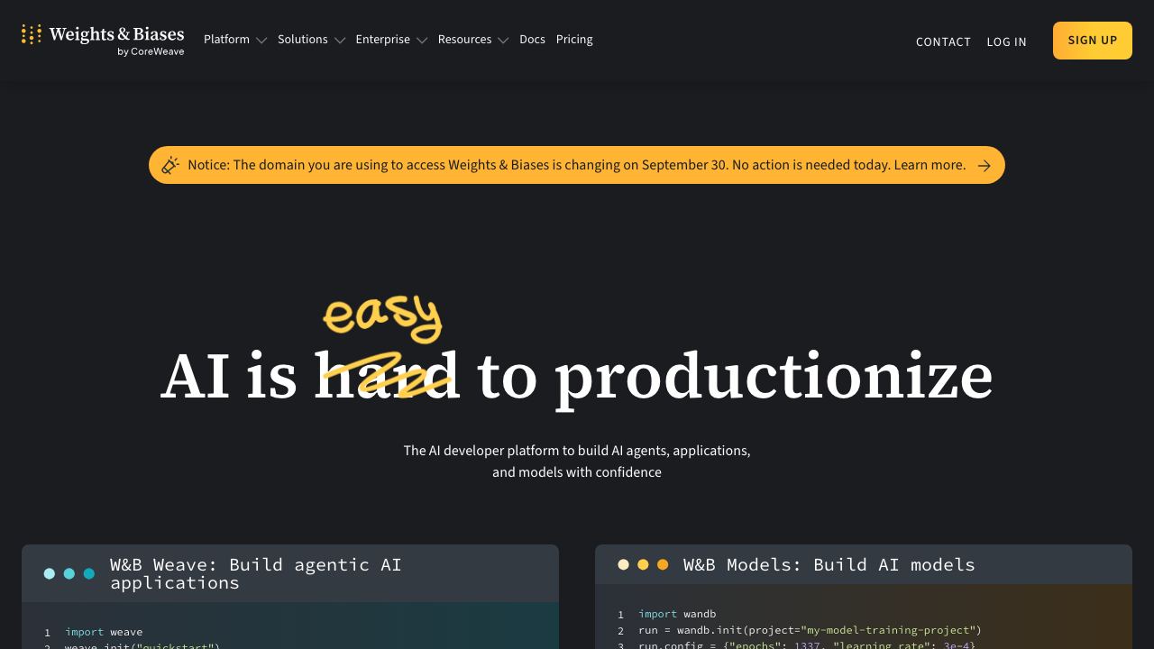The width and height of the screenshot is (1154, 649).
Task: Click the 'import weave' code line
Action: 104,632
